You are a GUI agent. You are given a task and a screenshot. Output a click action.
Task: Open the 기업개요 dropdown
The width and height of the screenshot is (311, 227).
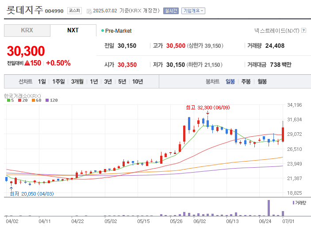tap(193, 11)
